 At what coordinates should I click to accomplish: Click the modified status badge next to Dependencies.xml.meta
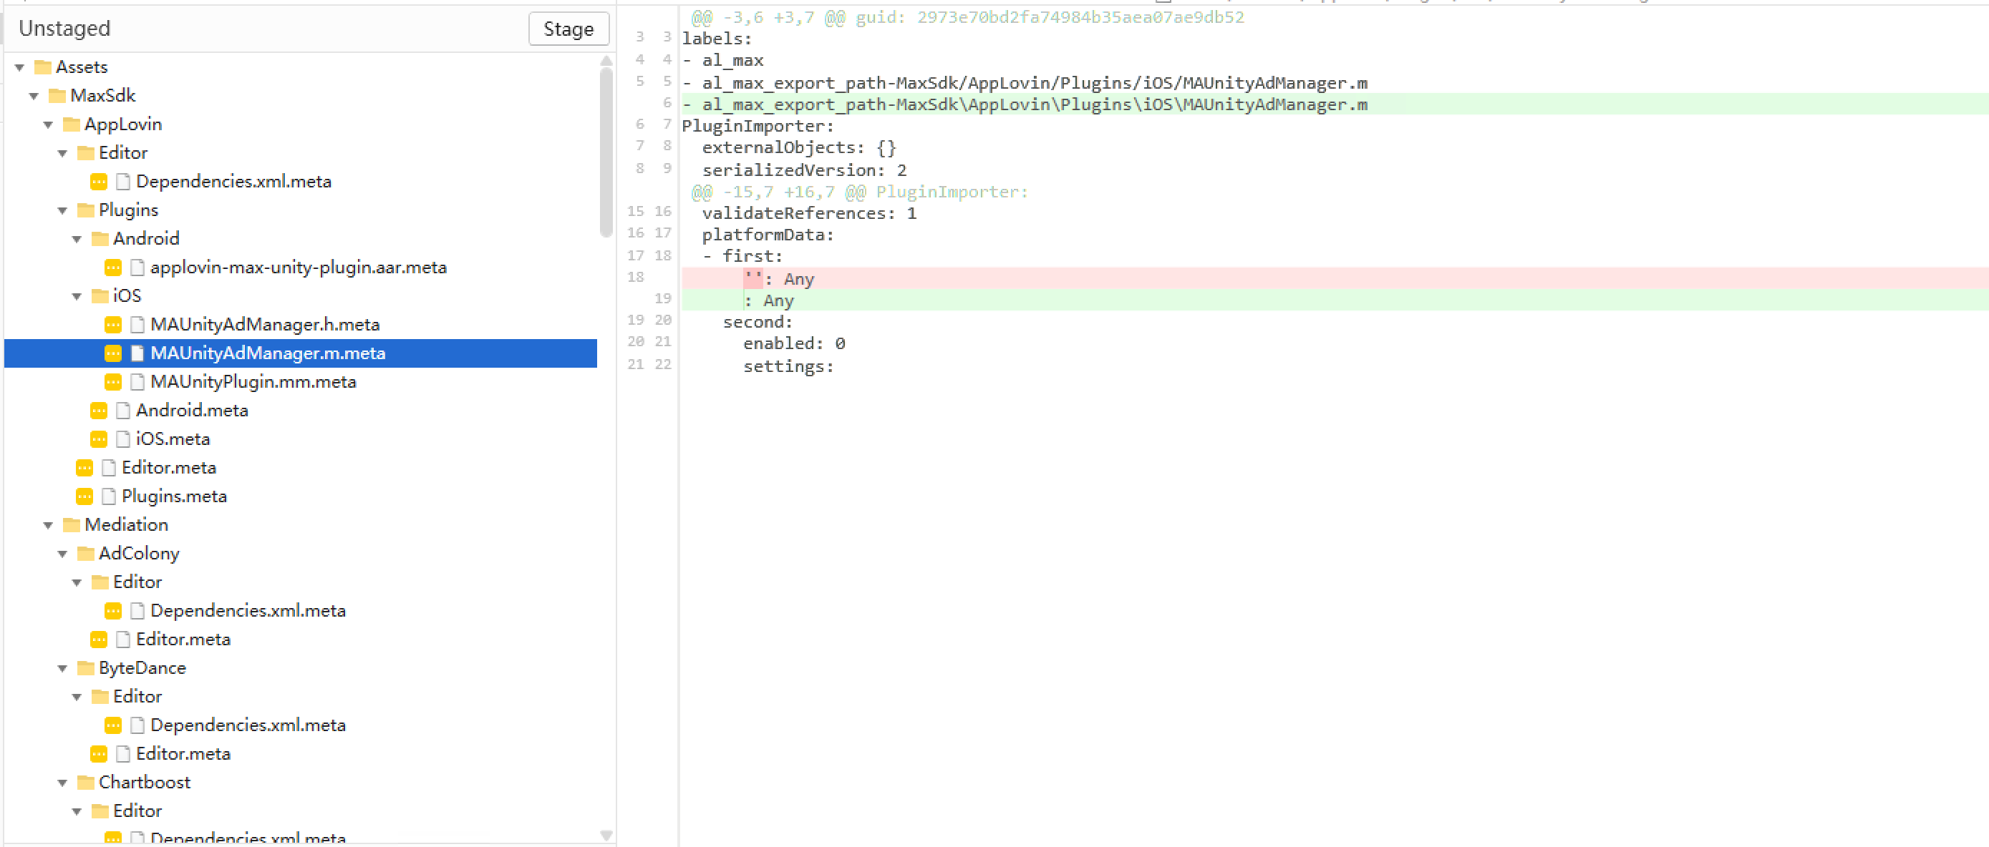[x=99, y=181]
